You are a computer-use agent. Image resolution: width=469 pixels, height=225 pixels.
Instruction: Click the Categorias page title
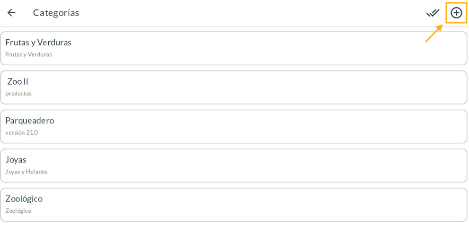(x=56, y=13)
